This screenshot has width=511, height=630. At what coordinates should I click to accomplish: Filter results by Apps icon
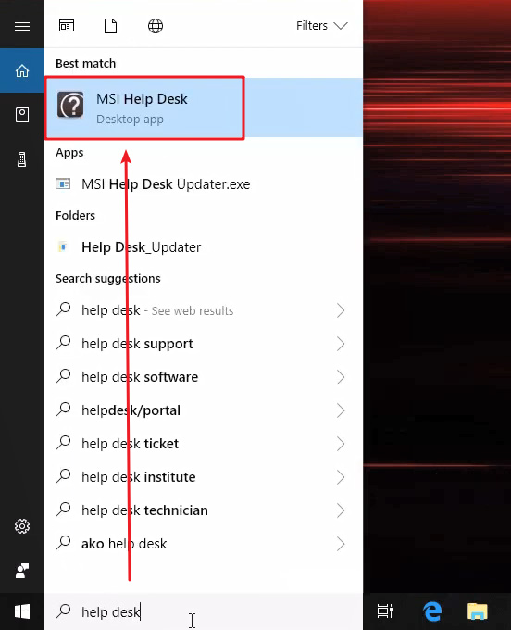pyautogui.click(x=67, y=26)
